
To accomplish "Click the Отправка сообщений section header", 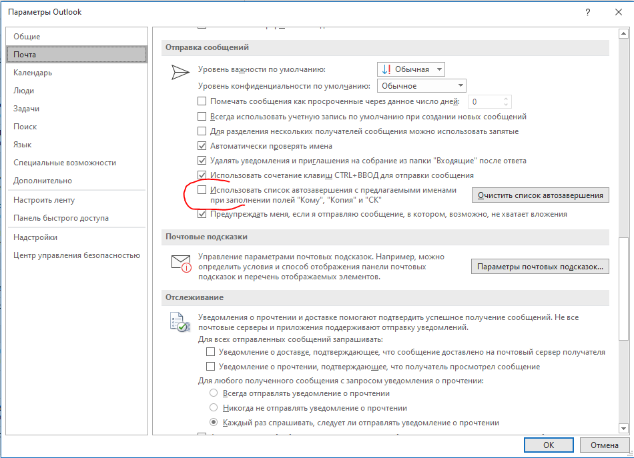I will pos(385,47).
